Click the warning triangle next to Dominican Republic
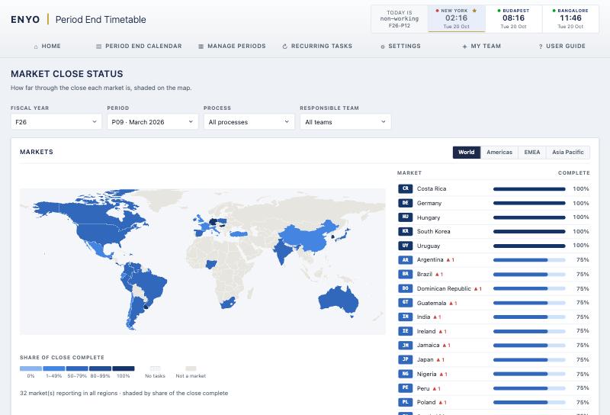The image size is (610, 415). [476, 288]
